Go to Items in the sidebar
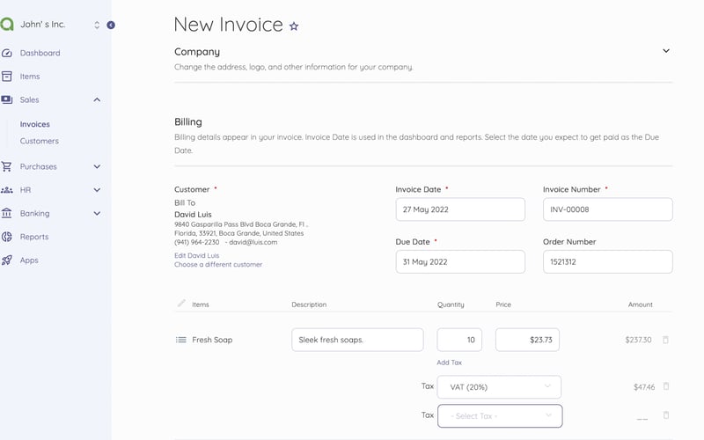Viewport: 704px width, 440px height. [x=30, y=77]
